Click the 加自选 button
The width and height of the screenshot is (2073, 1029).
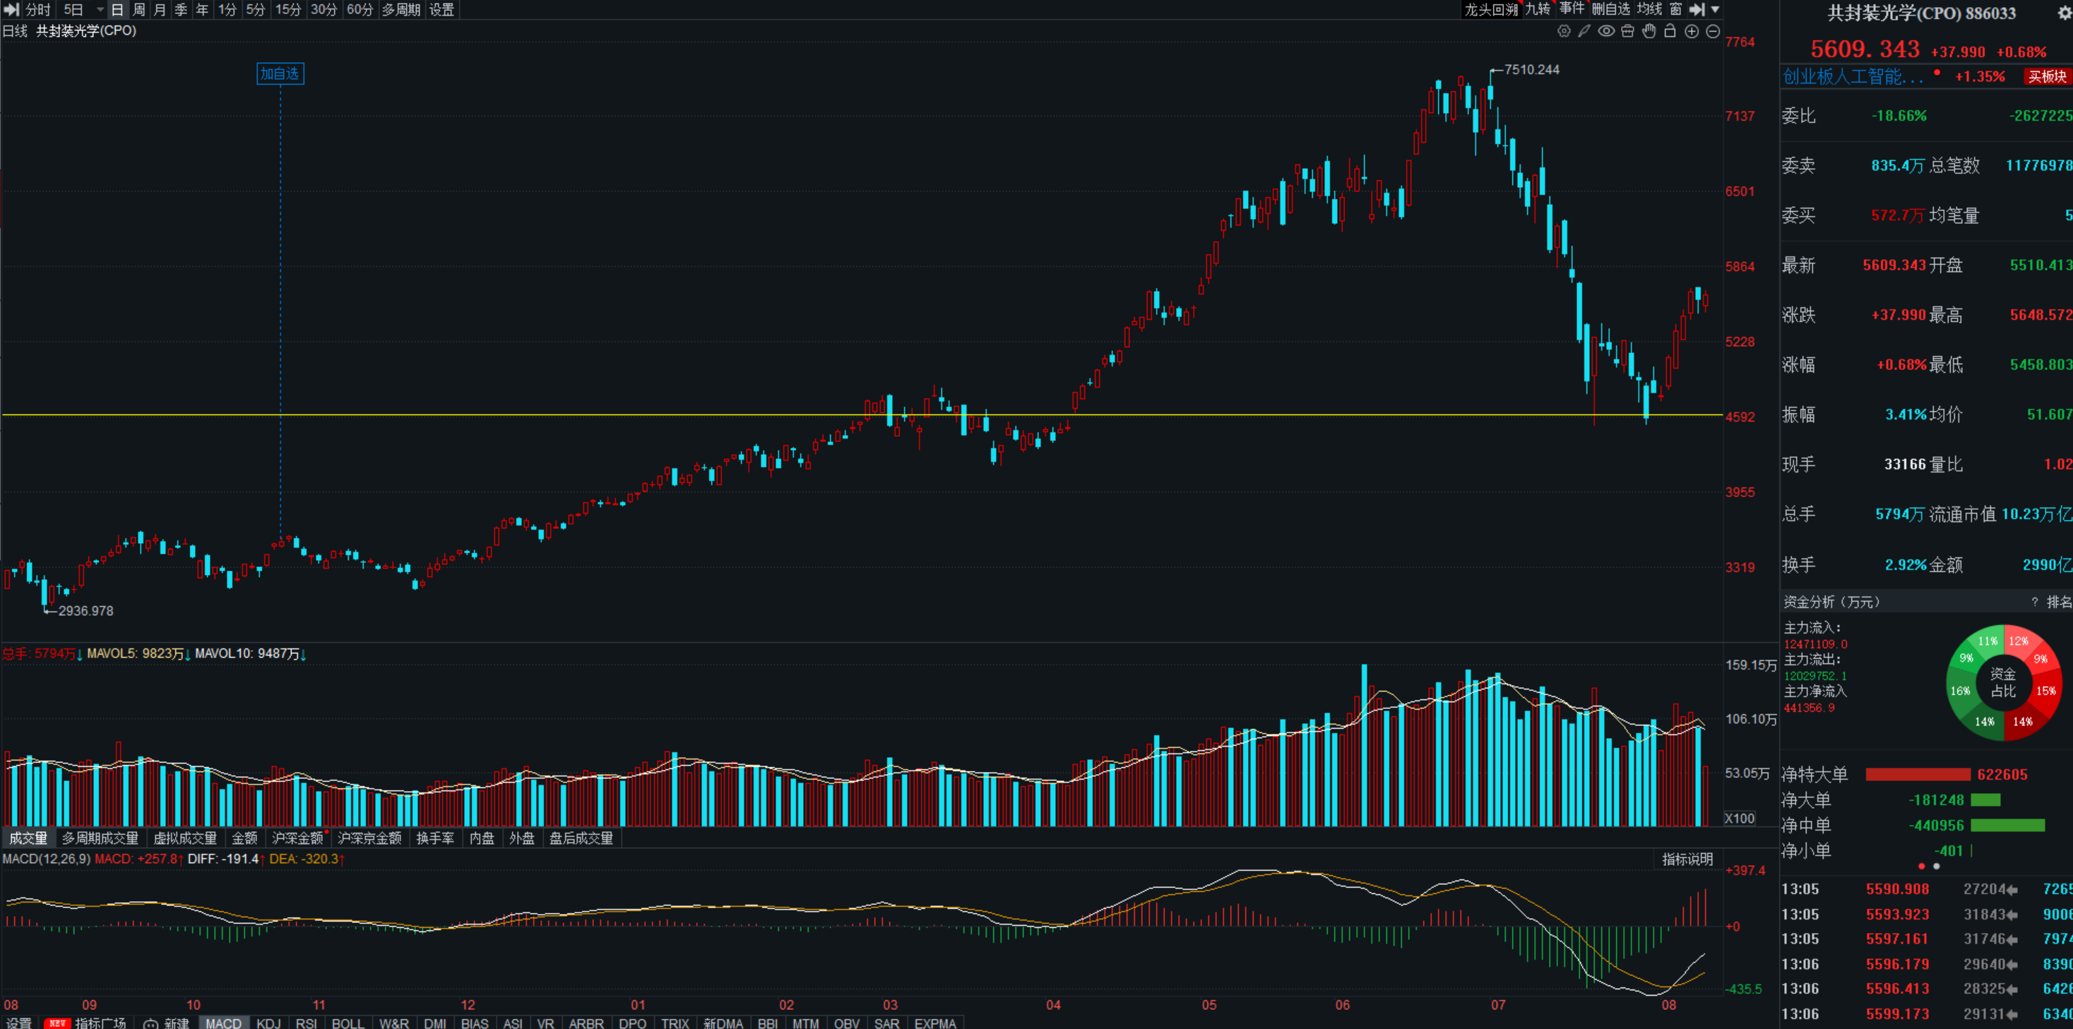pos(280,74)
